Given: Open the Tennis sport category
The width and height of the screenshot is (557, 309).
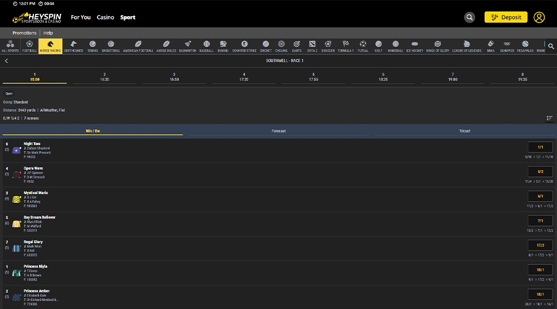Looking at the screenshot, I should click(x=92, y=46).
